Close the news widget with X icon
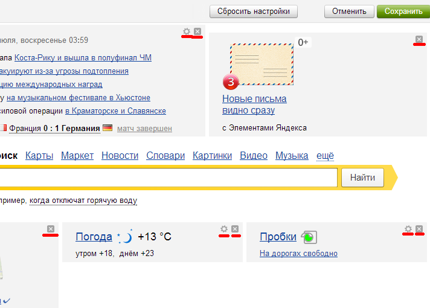430x308 pixels. tap(197, 31)
